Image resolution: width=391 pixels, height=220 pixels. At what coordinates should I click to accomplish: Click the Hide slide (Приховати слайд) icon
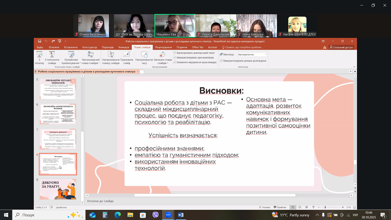[126, 57]
